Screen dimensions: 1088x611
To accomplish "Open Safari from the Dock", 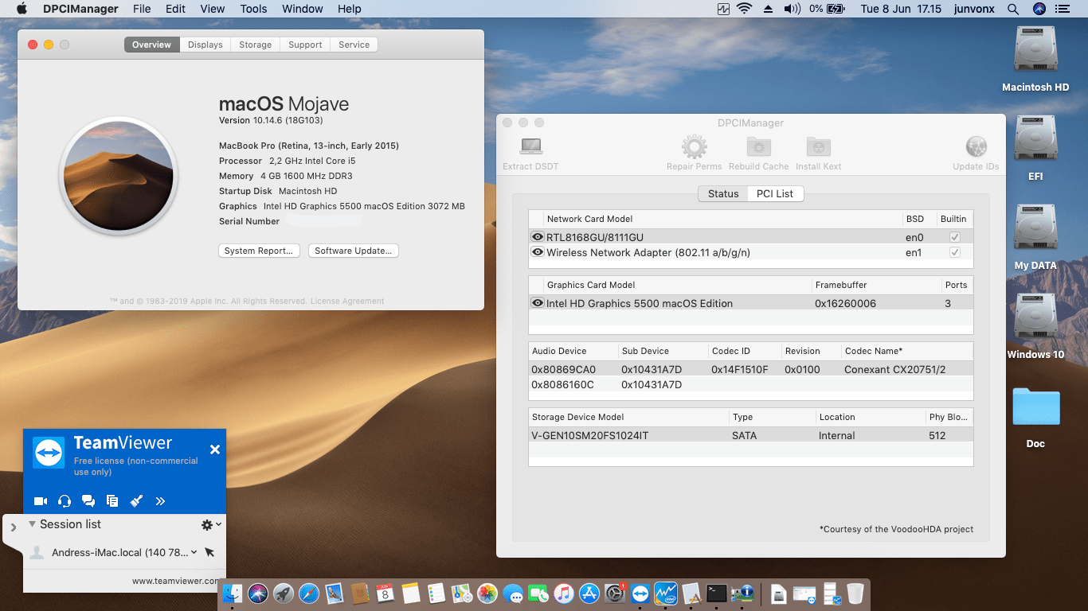I will coord(308,593).
